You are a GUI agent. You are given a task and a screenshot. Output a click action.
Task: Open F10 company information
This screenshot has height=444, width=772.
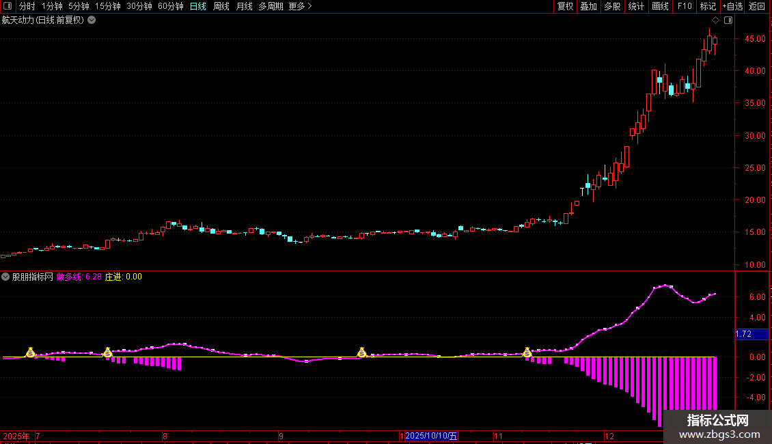point(685,6)
